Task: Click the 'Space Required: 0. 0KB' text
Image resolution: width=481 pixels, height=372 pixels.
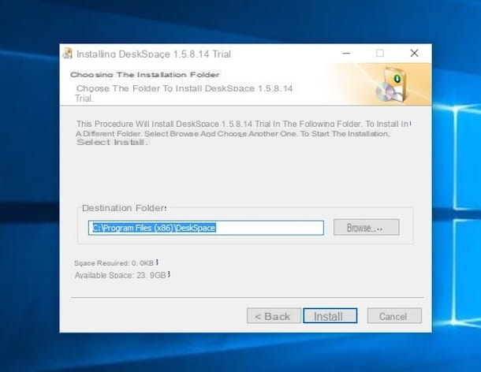Action: tap(116, 263)
